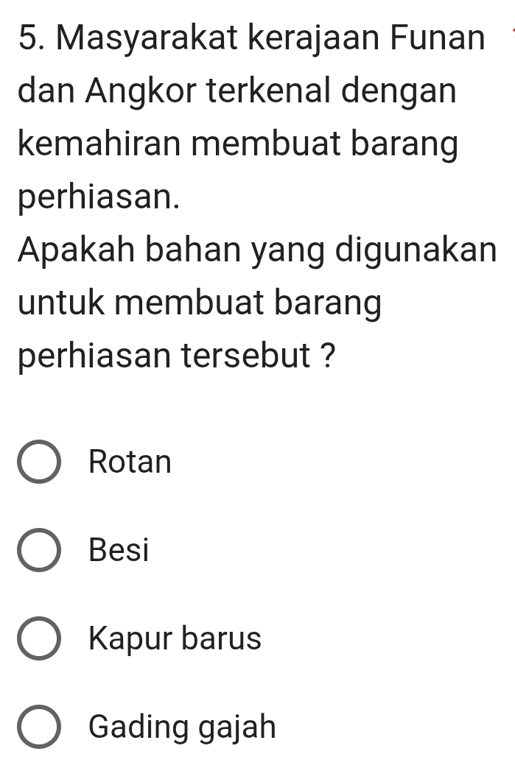Click the 'Gading gajah' label text
The width and height of the screenshot is (515, 768).
182,728
